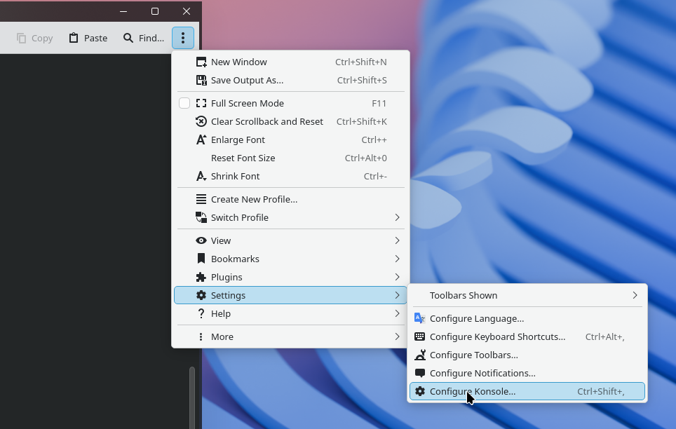This screenshot has height=429, width=676.
Task: Choose Save Output As... from menu
Action: pyautogui.click(x=290, y=80)
